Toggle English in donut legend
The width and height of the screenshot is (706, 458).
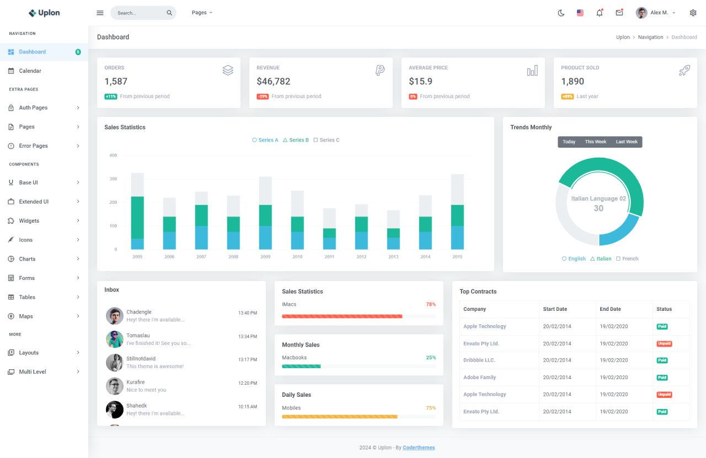[x=574, y=258]
